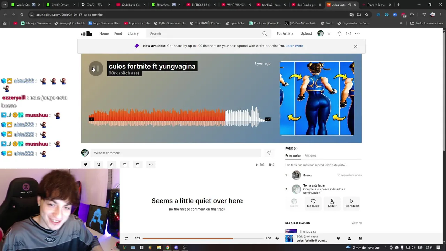Screen dimensions: 446x251
Task: Open the taskbar volume icon
Action: tap(413, 248)
